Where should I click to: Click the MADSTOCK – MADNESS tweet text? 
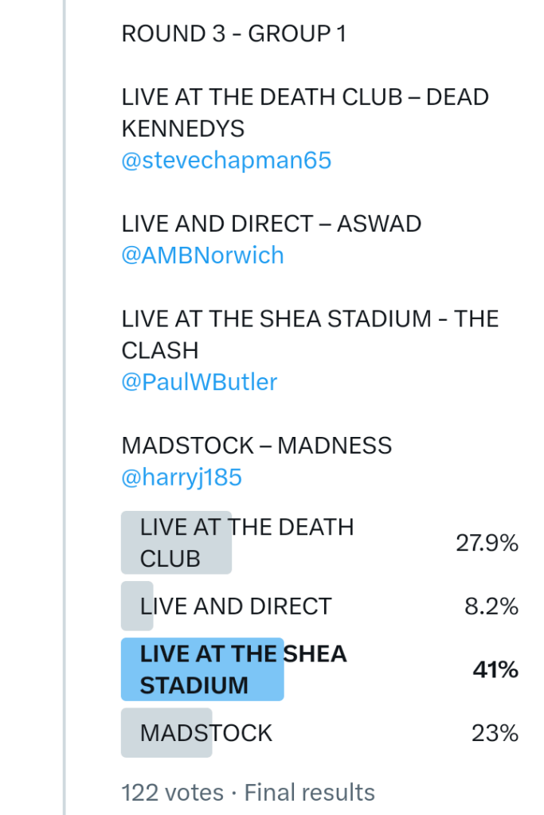[x=256, y=446]
